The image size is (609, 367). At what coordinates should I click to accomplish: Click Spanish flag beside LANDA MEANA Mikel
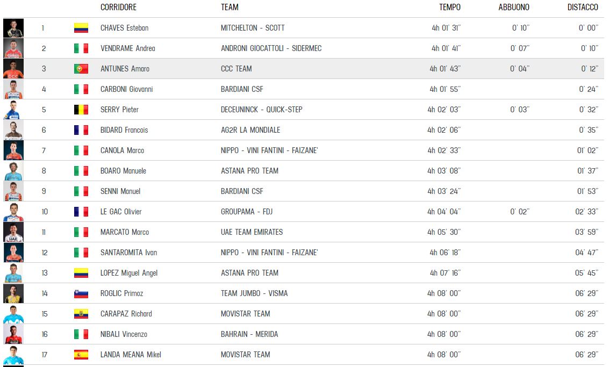[81, 355]
